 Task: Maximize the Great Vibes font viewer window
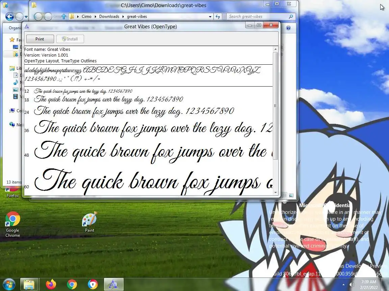[x=259, y=25]
